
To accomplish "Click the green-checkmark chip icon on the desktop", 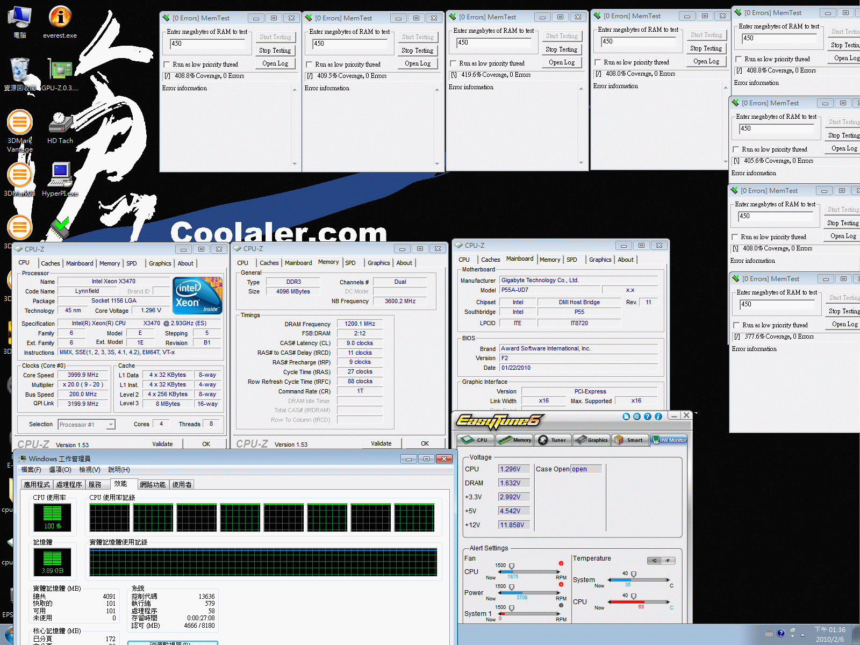I will pyautogui.click(x=60, y=227).
